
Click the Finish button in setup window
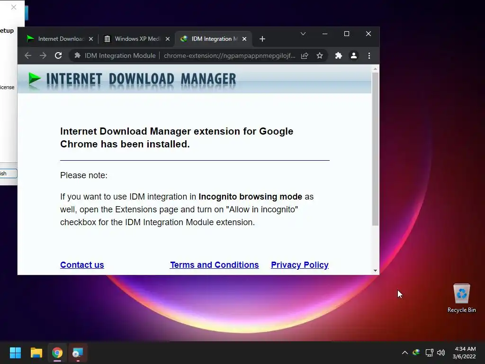[x=9, y=173]
